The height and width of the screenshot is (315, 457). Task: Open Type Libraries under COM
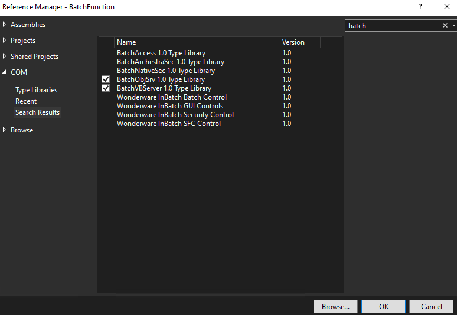tap(37, 90)
